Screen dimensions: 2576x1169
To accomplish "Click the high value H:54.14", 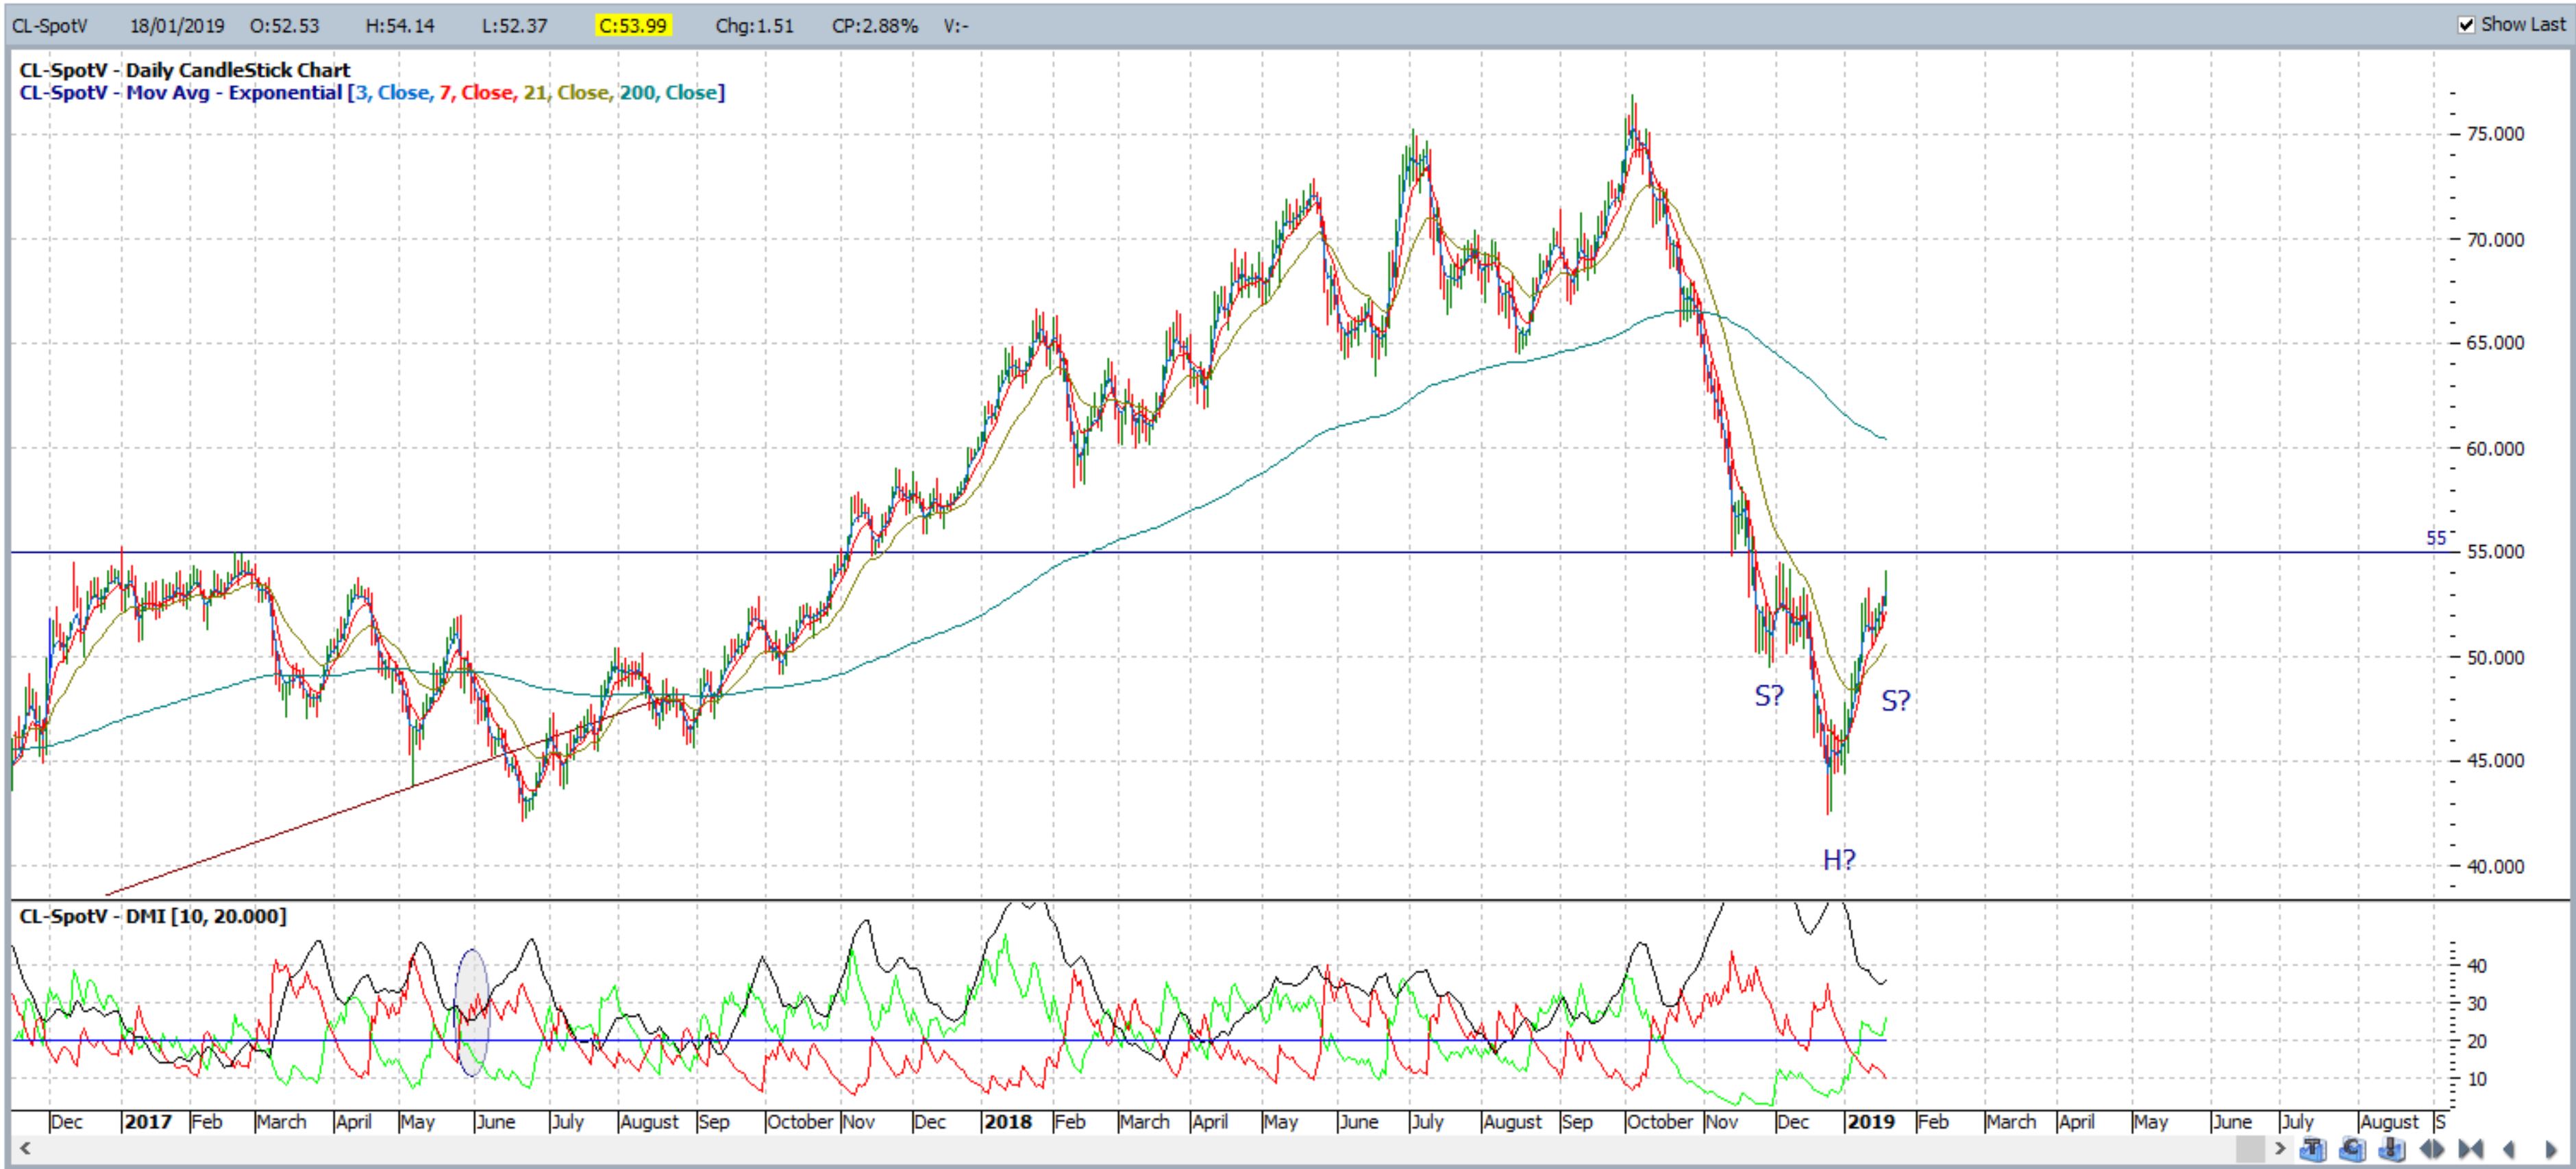I will click(400, 26).
